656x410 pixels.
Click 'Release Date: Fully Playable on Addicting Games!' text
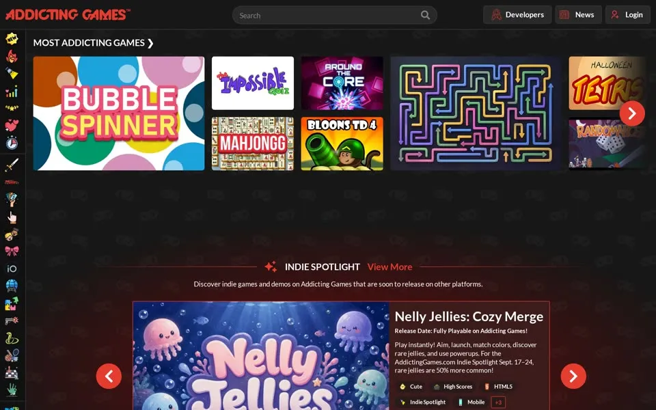(461, 331)
